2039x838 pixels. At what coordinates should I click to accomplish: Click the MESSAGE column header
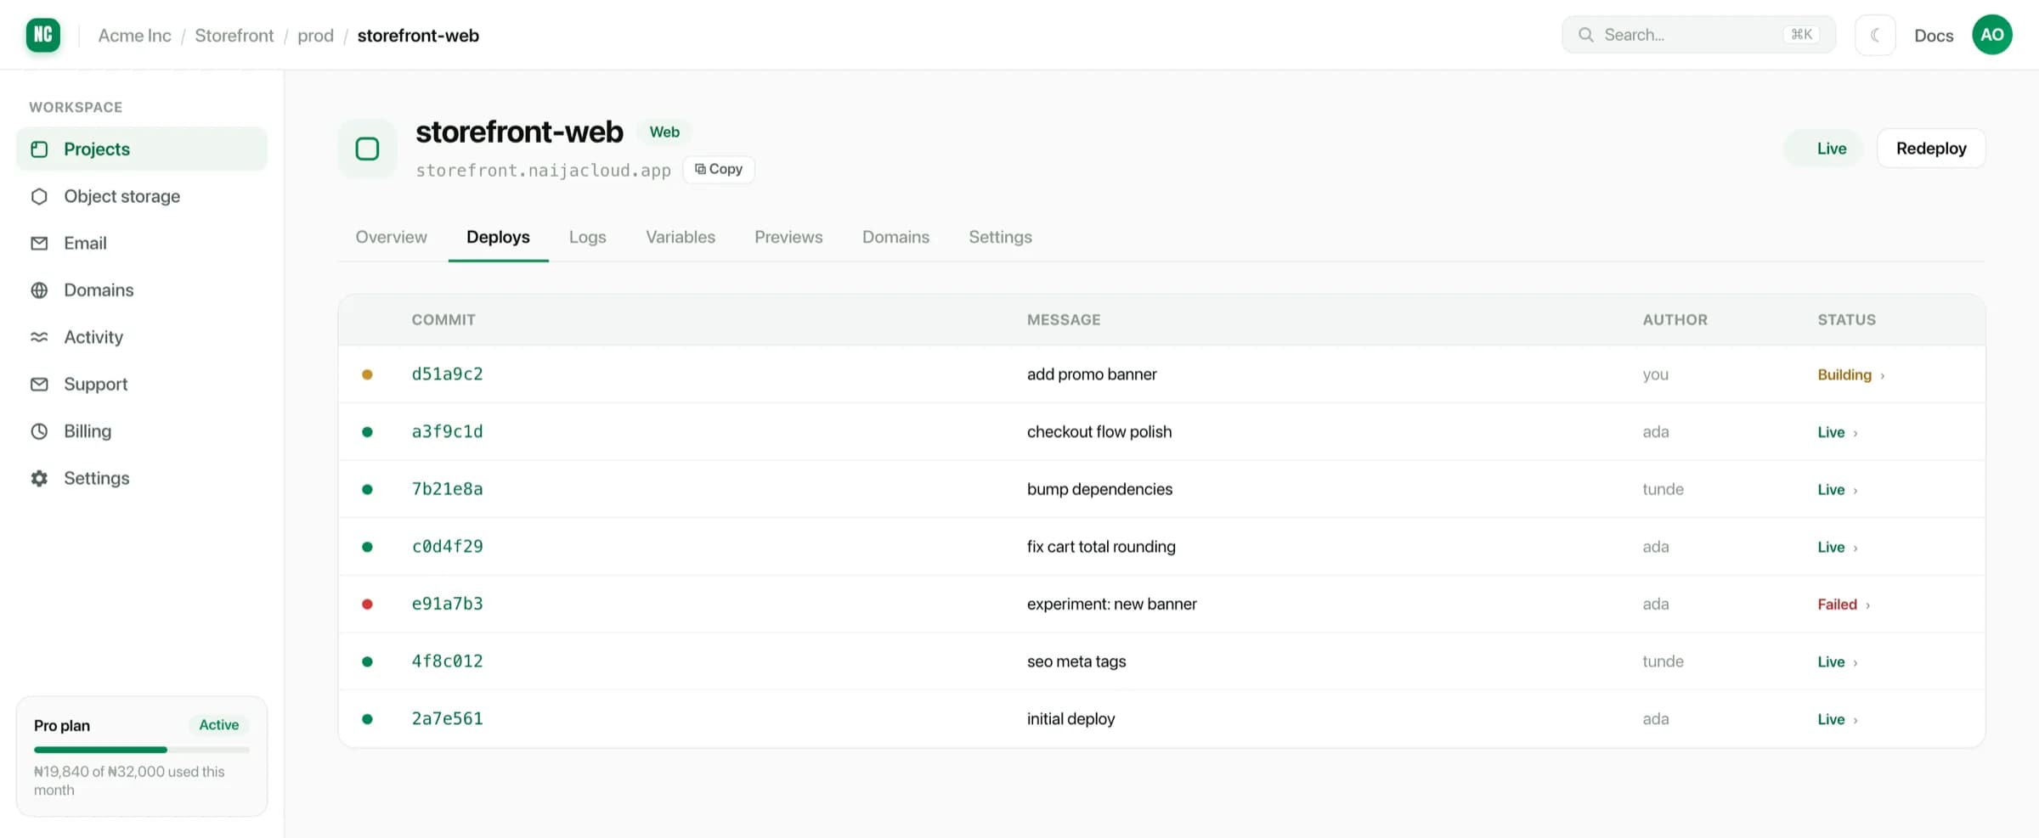[1064, 320]
